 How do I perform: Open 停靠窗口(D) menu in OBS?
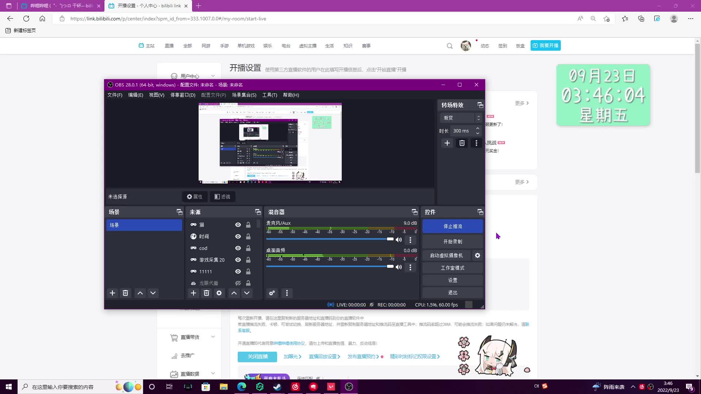(x=183, y=95)
